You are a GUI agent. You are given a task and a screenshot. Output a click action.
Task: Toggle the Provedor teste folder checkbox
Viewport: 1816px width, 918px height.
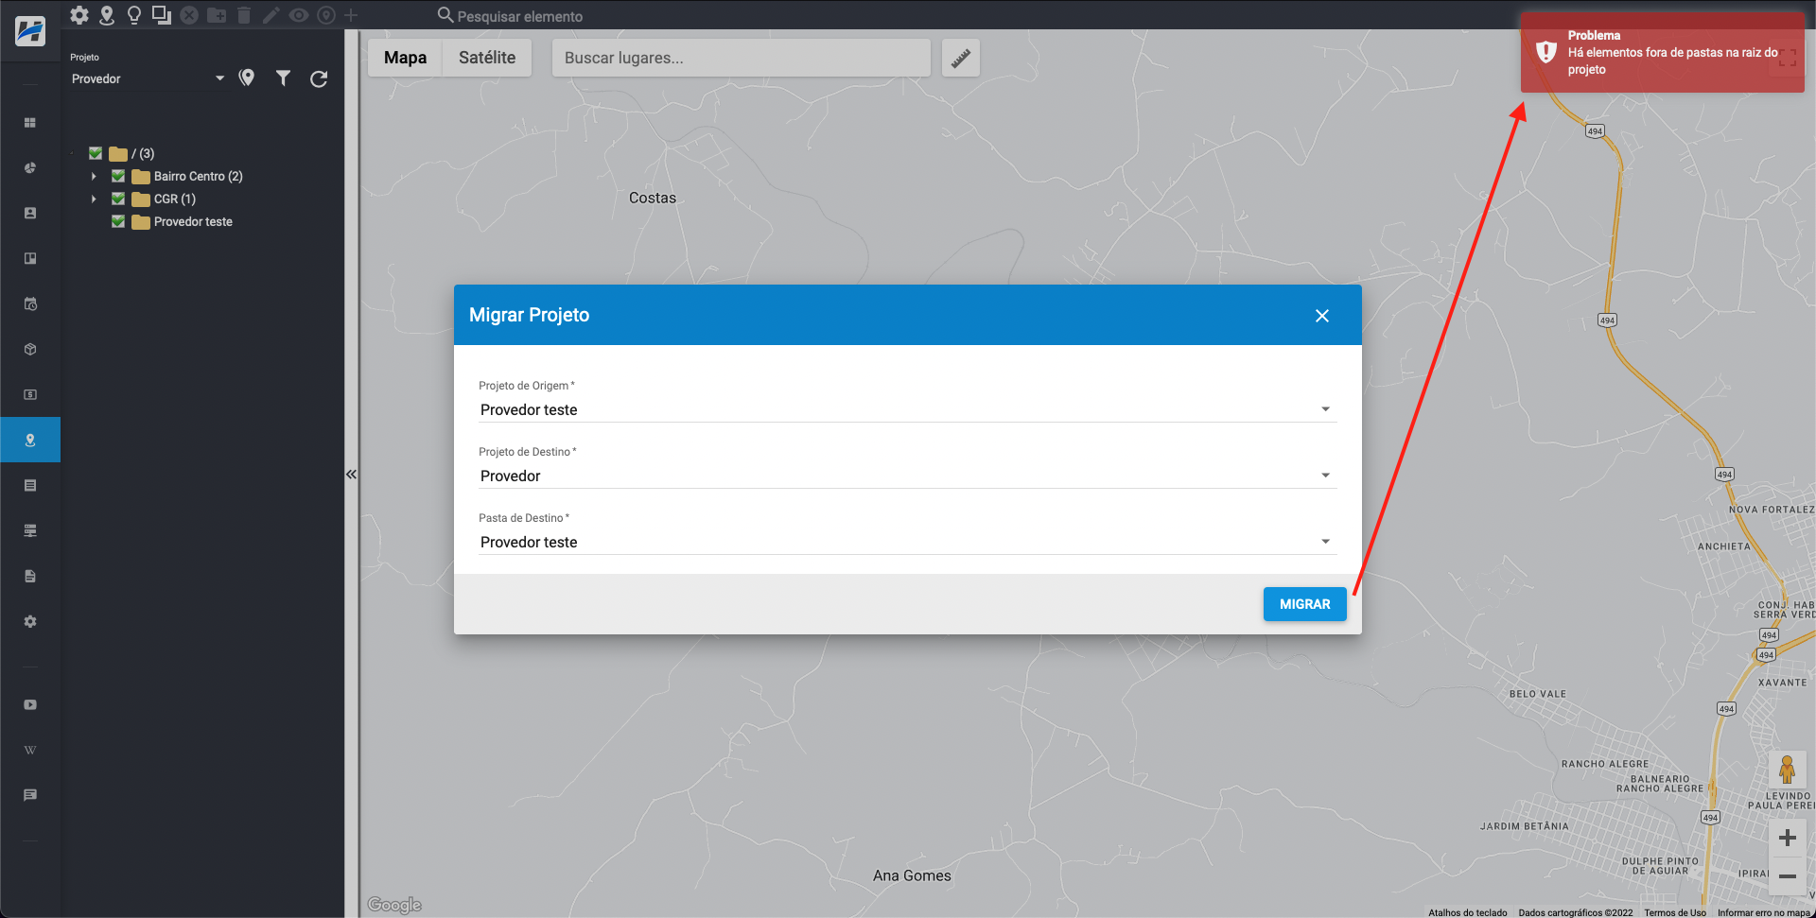click(118, 221)
